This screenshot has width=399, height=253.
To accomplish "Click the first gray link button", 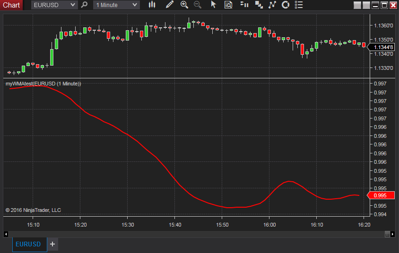I will click(357, 5).
